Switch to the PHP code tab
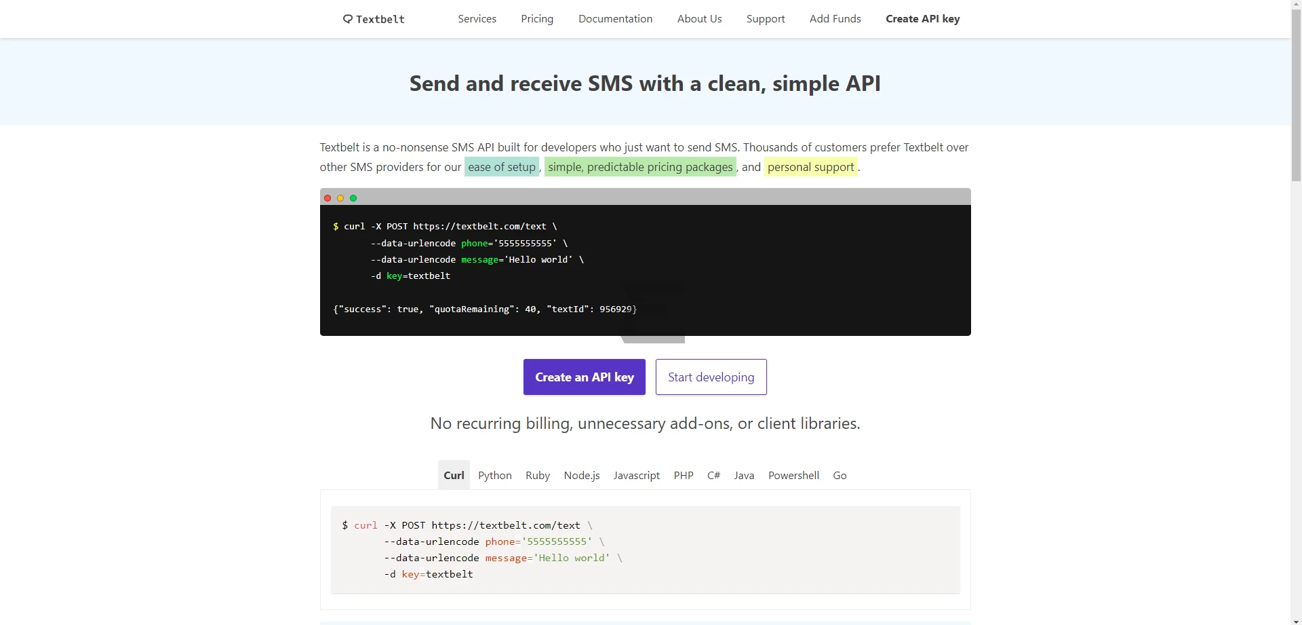This screenshot has height=625, width=1302. [x=684, y=475]
